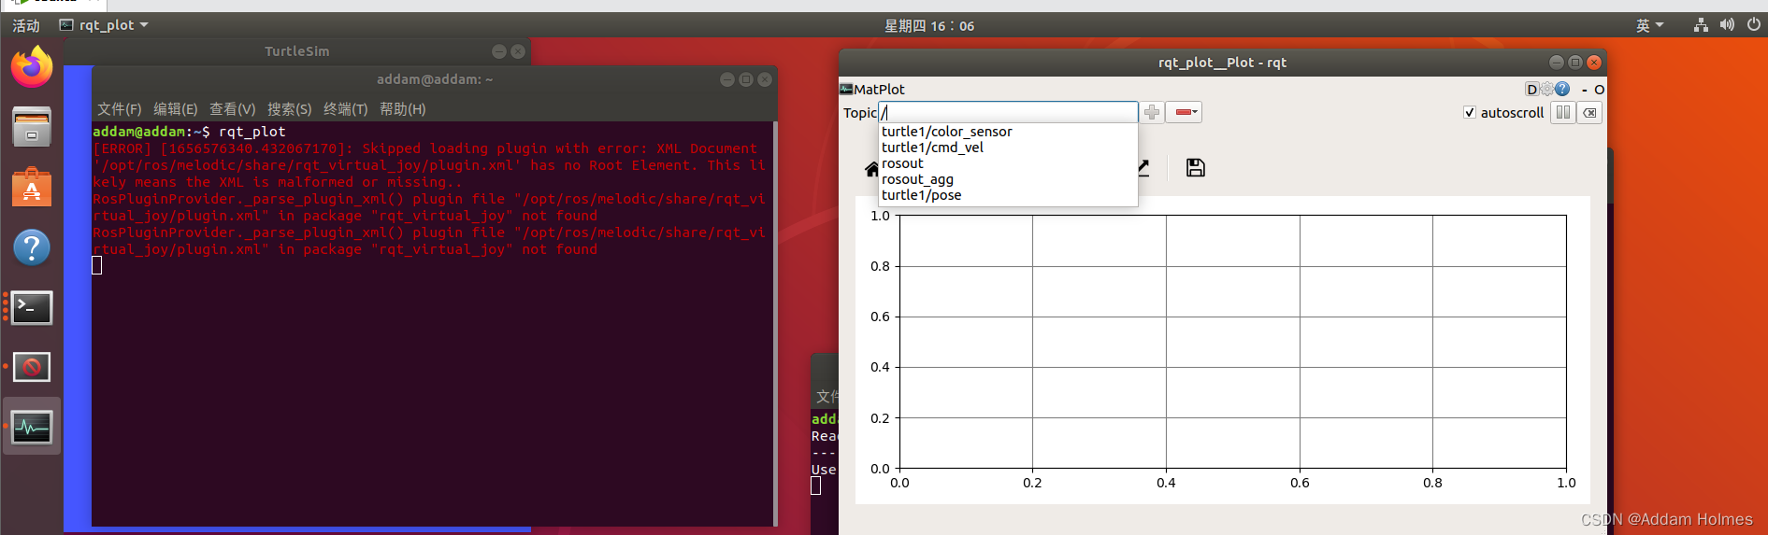
Task: Open Ubuntu Software from the dock
Action: click(x=32, y=188)
